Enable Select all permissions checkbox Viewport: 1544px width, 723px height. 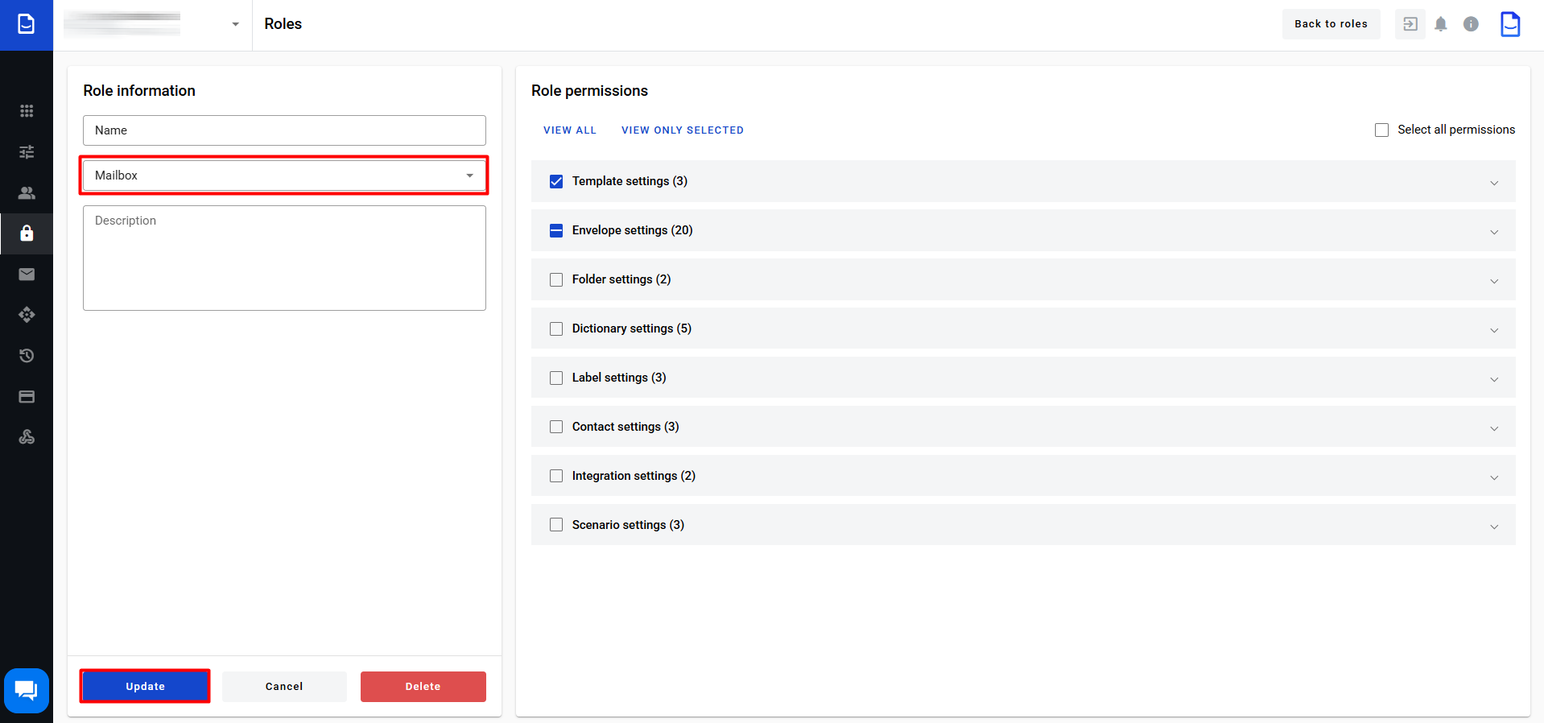tap(1381, 130)
